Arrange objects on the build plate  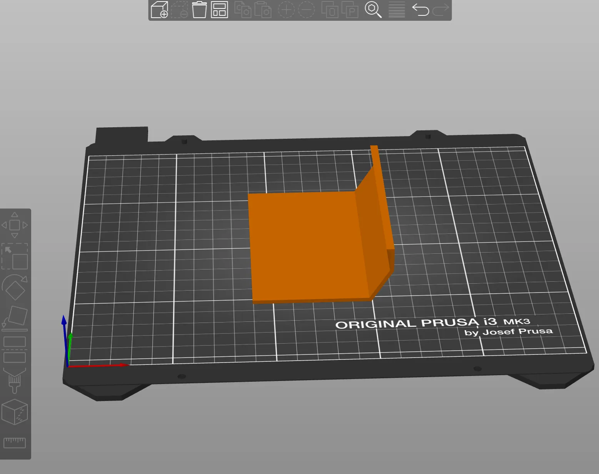219,10
